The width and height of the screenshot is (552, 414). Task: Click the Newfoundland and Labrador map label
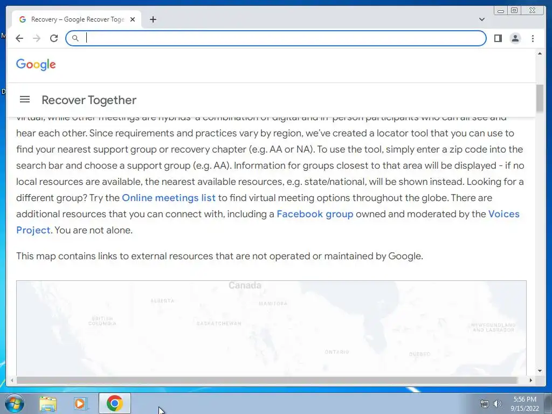pos(493,327)
